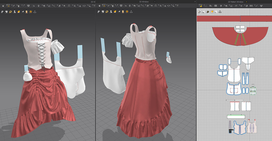The width and height of the screenshot is (272, 141).
Task: Toggle avatar face display in left 3D window
Action: click(x=27, y=12)
